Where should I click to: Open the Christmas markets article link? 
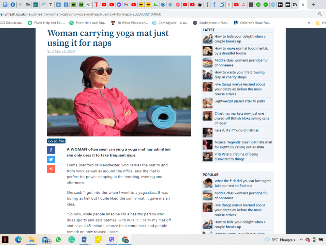242,118
